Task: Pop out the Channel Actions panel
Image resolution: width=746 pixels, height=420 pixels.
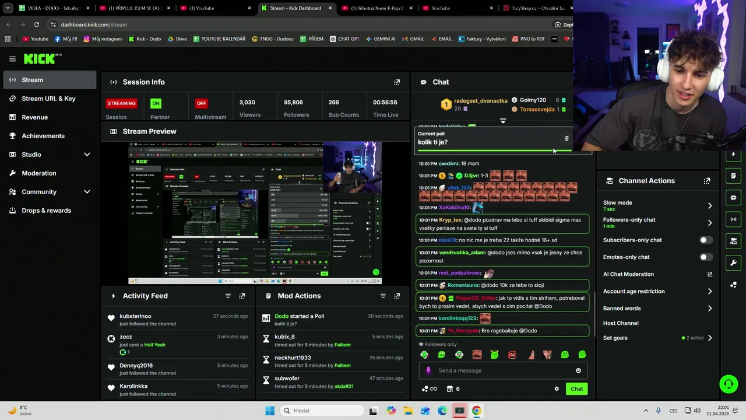Action: (x=707, y=181)
